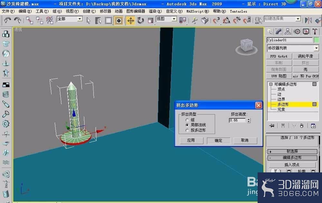Click Bind to Space Warp icon
Viewport: 322px width, 203px height.
click(x=50, y=20)
